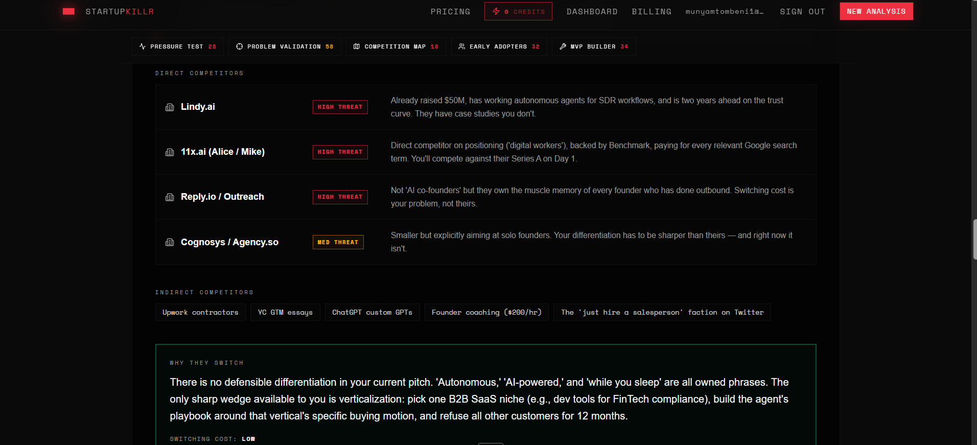Select the Competition Map tab
The image size is (977, 445).
[396, 46]
